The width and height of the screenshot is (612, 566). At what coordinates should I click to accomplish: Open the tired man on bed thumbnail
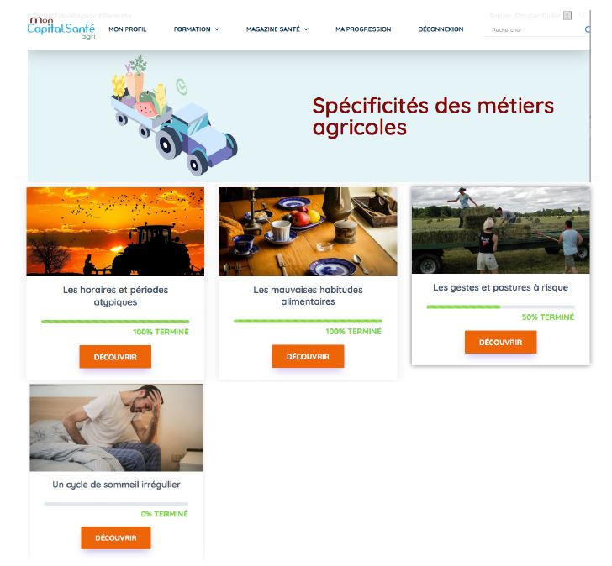click(116, 427)
